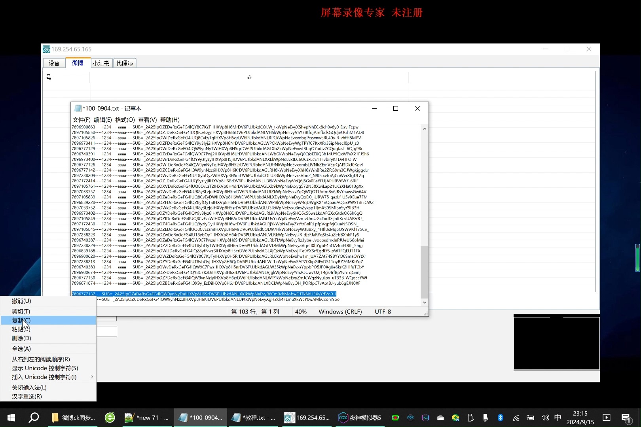Click Notepad scrollbar down arrow
Screen dimensions: 641x427
(425, 302)
